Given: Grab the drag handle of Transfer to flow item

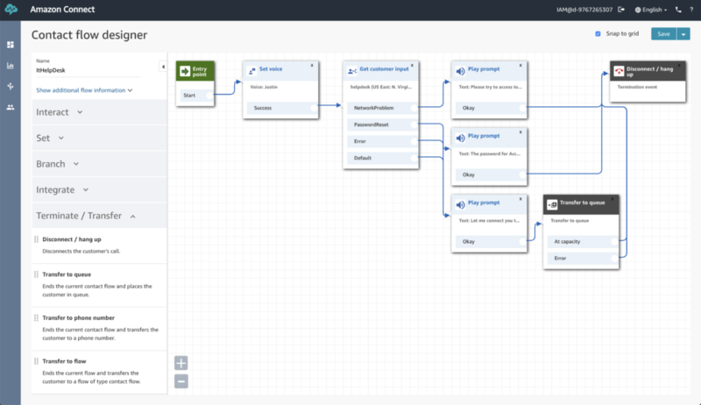Looking at the screenshot, I should click(36, 361).
